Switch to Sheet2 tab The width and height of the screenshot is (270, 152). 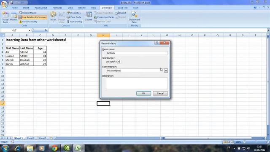point(30,138)
